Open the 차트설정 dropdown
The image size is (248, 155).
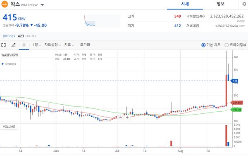(x=52, y=45)
